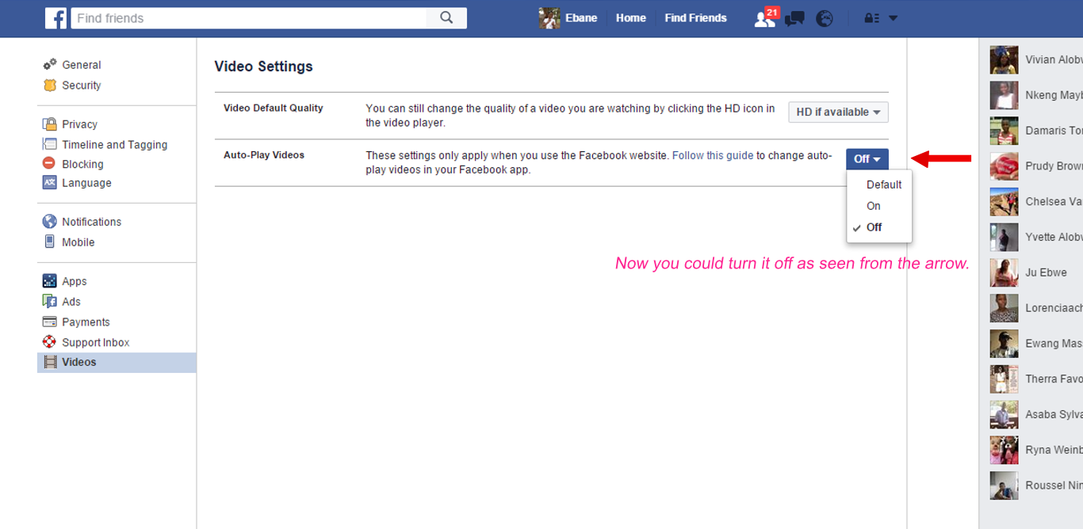Click Ebane profile picture in top bar

click(549, 17)
